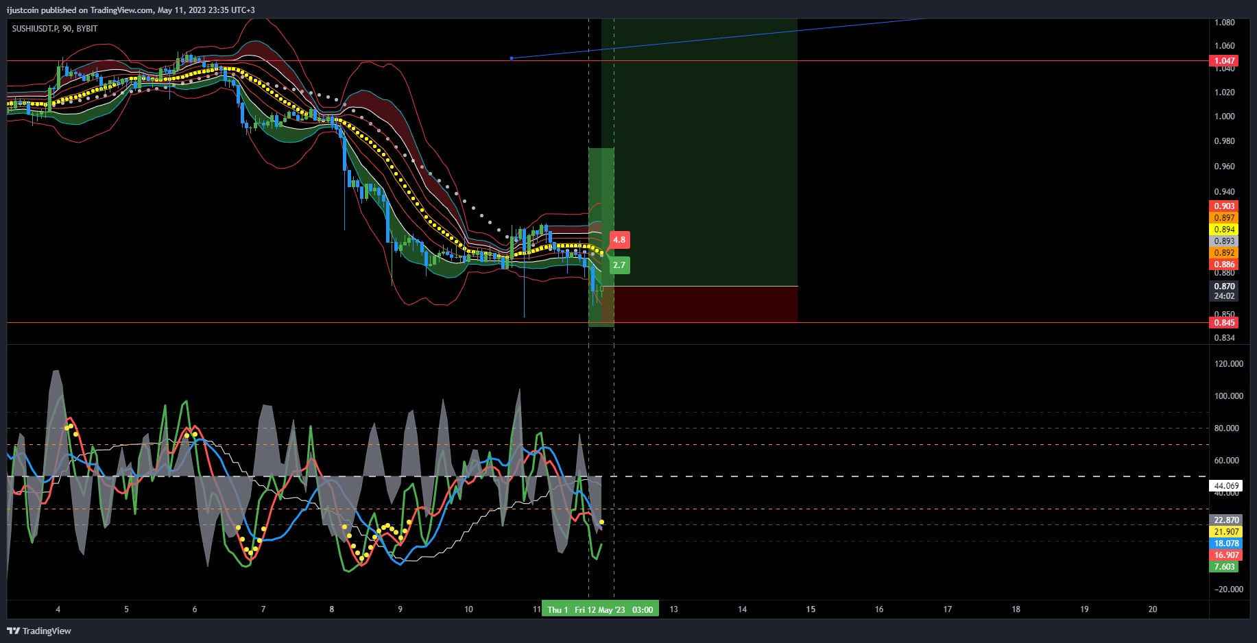Image resolution: width=1257 pixels, height=643 pixels.
Task: Click the red 16.907 indicator value label
Action: (x=1227, y=555)
